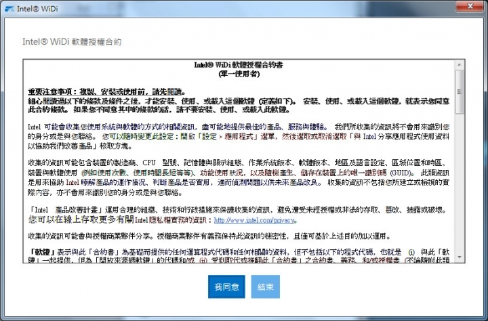Click the scrollbar track below the thumb
Image resolution: width=488 pixels, height=321 pixels.
click(x=460, y=184)
